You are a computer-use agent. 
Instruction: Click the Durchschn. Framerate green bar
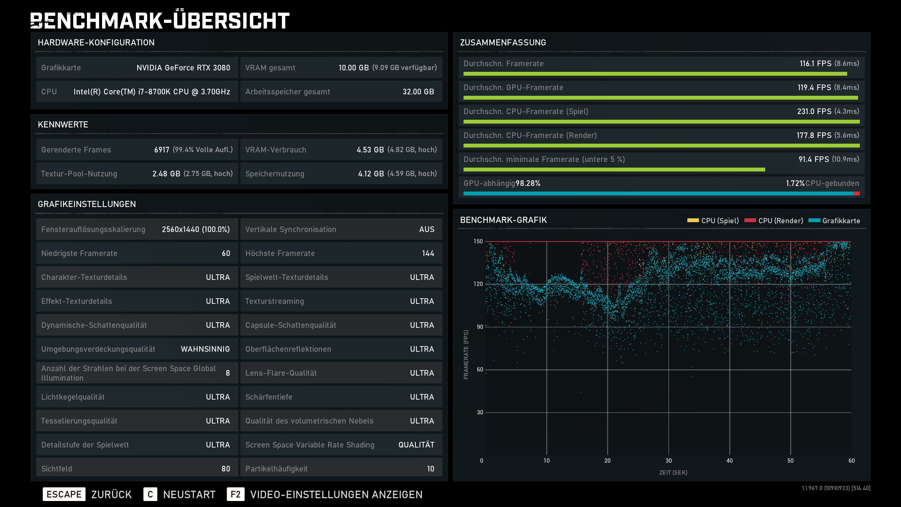point(655,74)
